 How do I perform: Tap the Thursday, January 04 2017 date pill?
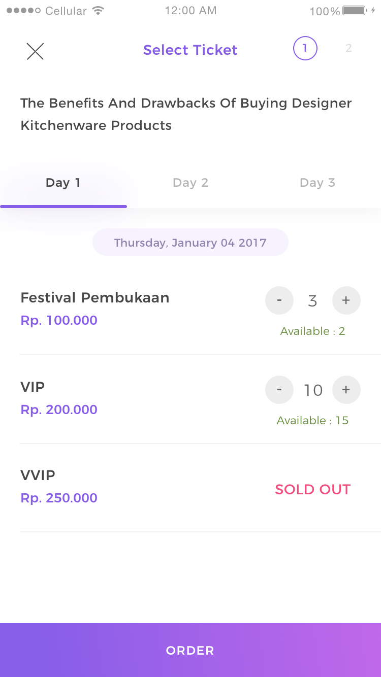pyautogui.click(x=190, y=243)
